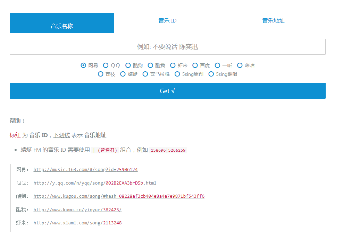The image size is (351, 232).
Task: Select the 荔枝 music source
Action: tap(100, 74)
